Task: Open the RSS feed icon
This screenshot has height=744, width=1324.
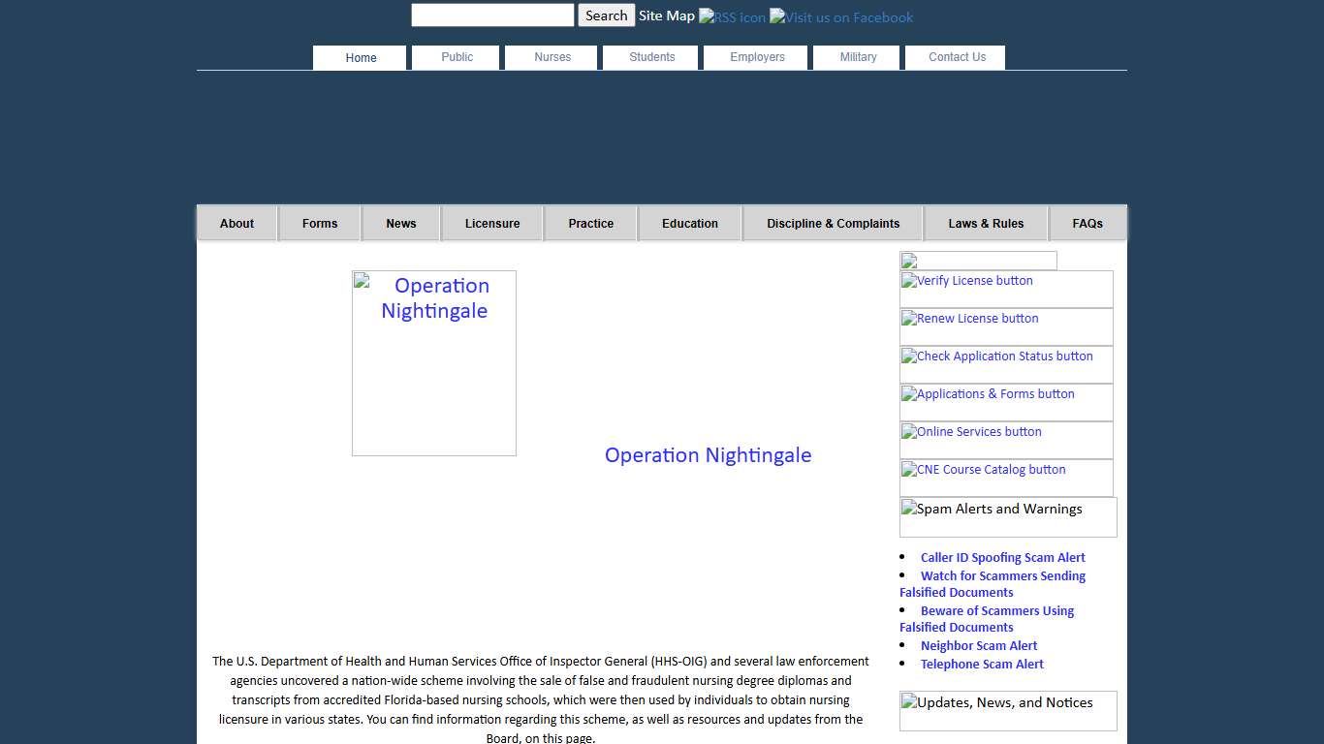Action: coord(732,16)
